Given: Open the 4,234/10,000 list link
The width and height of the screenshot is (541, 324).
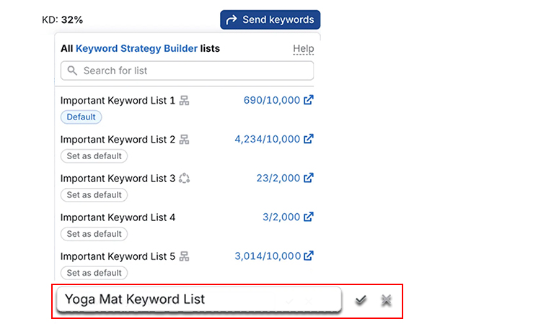Looking at the screenshot, I should pos(268,139).
